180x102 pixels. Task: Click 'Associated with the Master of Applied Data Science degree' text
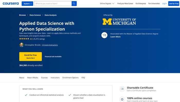point(134,34)
